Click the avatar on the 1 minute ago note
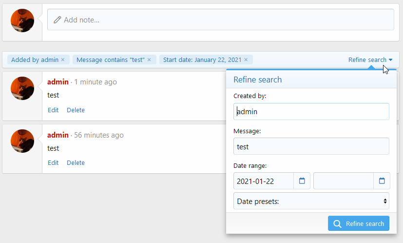Screen dimensions: 403x243 (22, 88)
